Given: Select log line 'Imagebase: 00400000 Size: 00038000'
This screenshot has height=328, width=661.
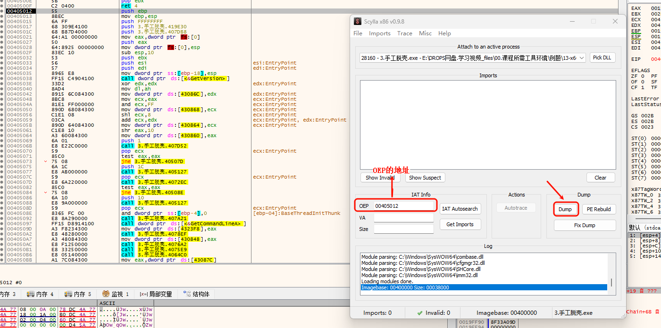Looking at the screenshot, I should [x=484, y=287].
